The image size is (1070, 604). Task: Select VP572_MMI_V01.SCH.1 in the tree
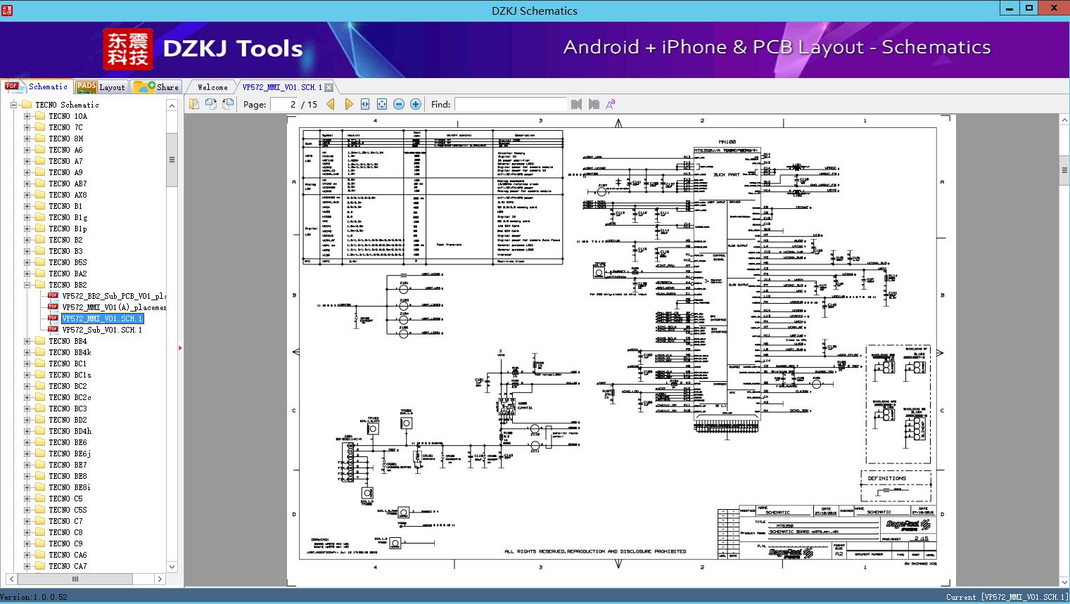point(102,319)
